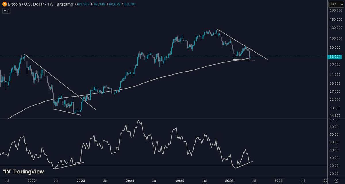345x184 pixels.
Task: Click the 60.00 oscillator axis label
Action: [x=334, y=142]
